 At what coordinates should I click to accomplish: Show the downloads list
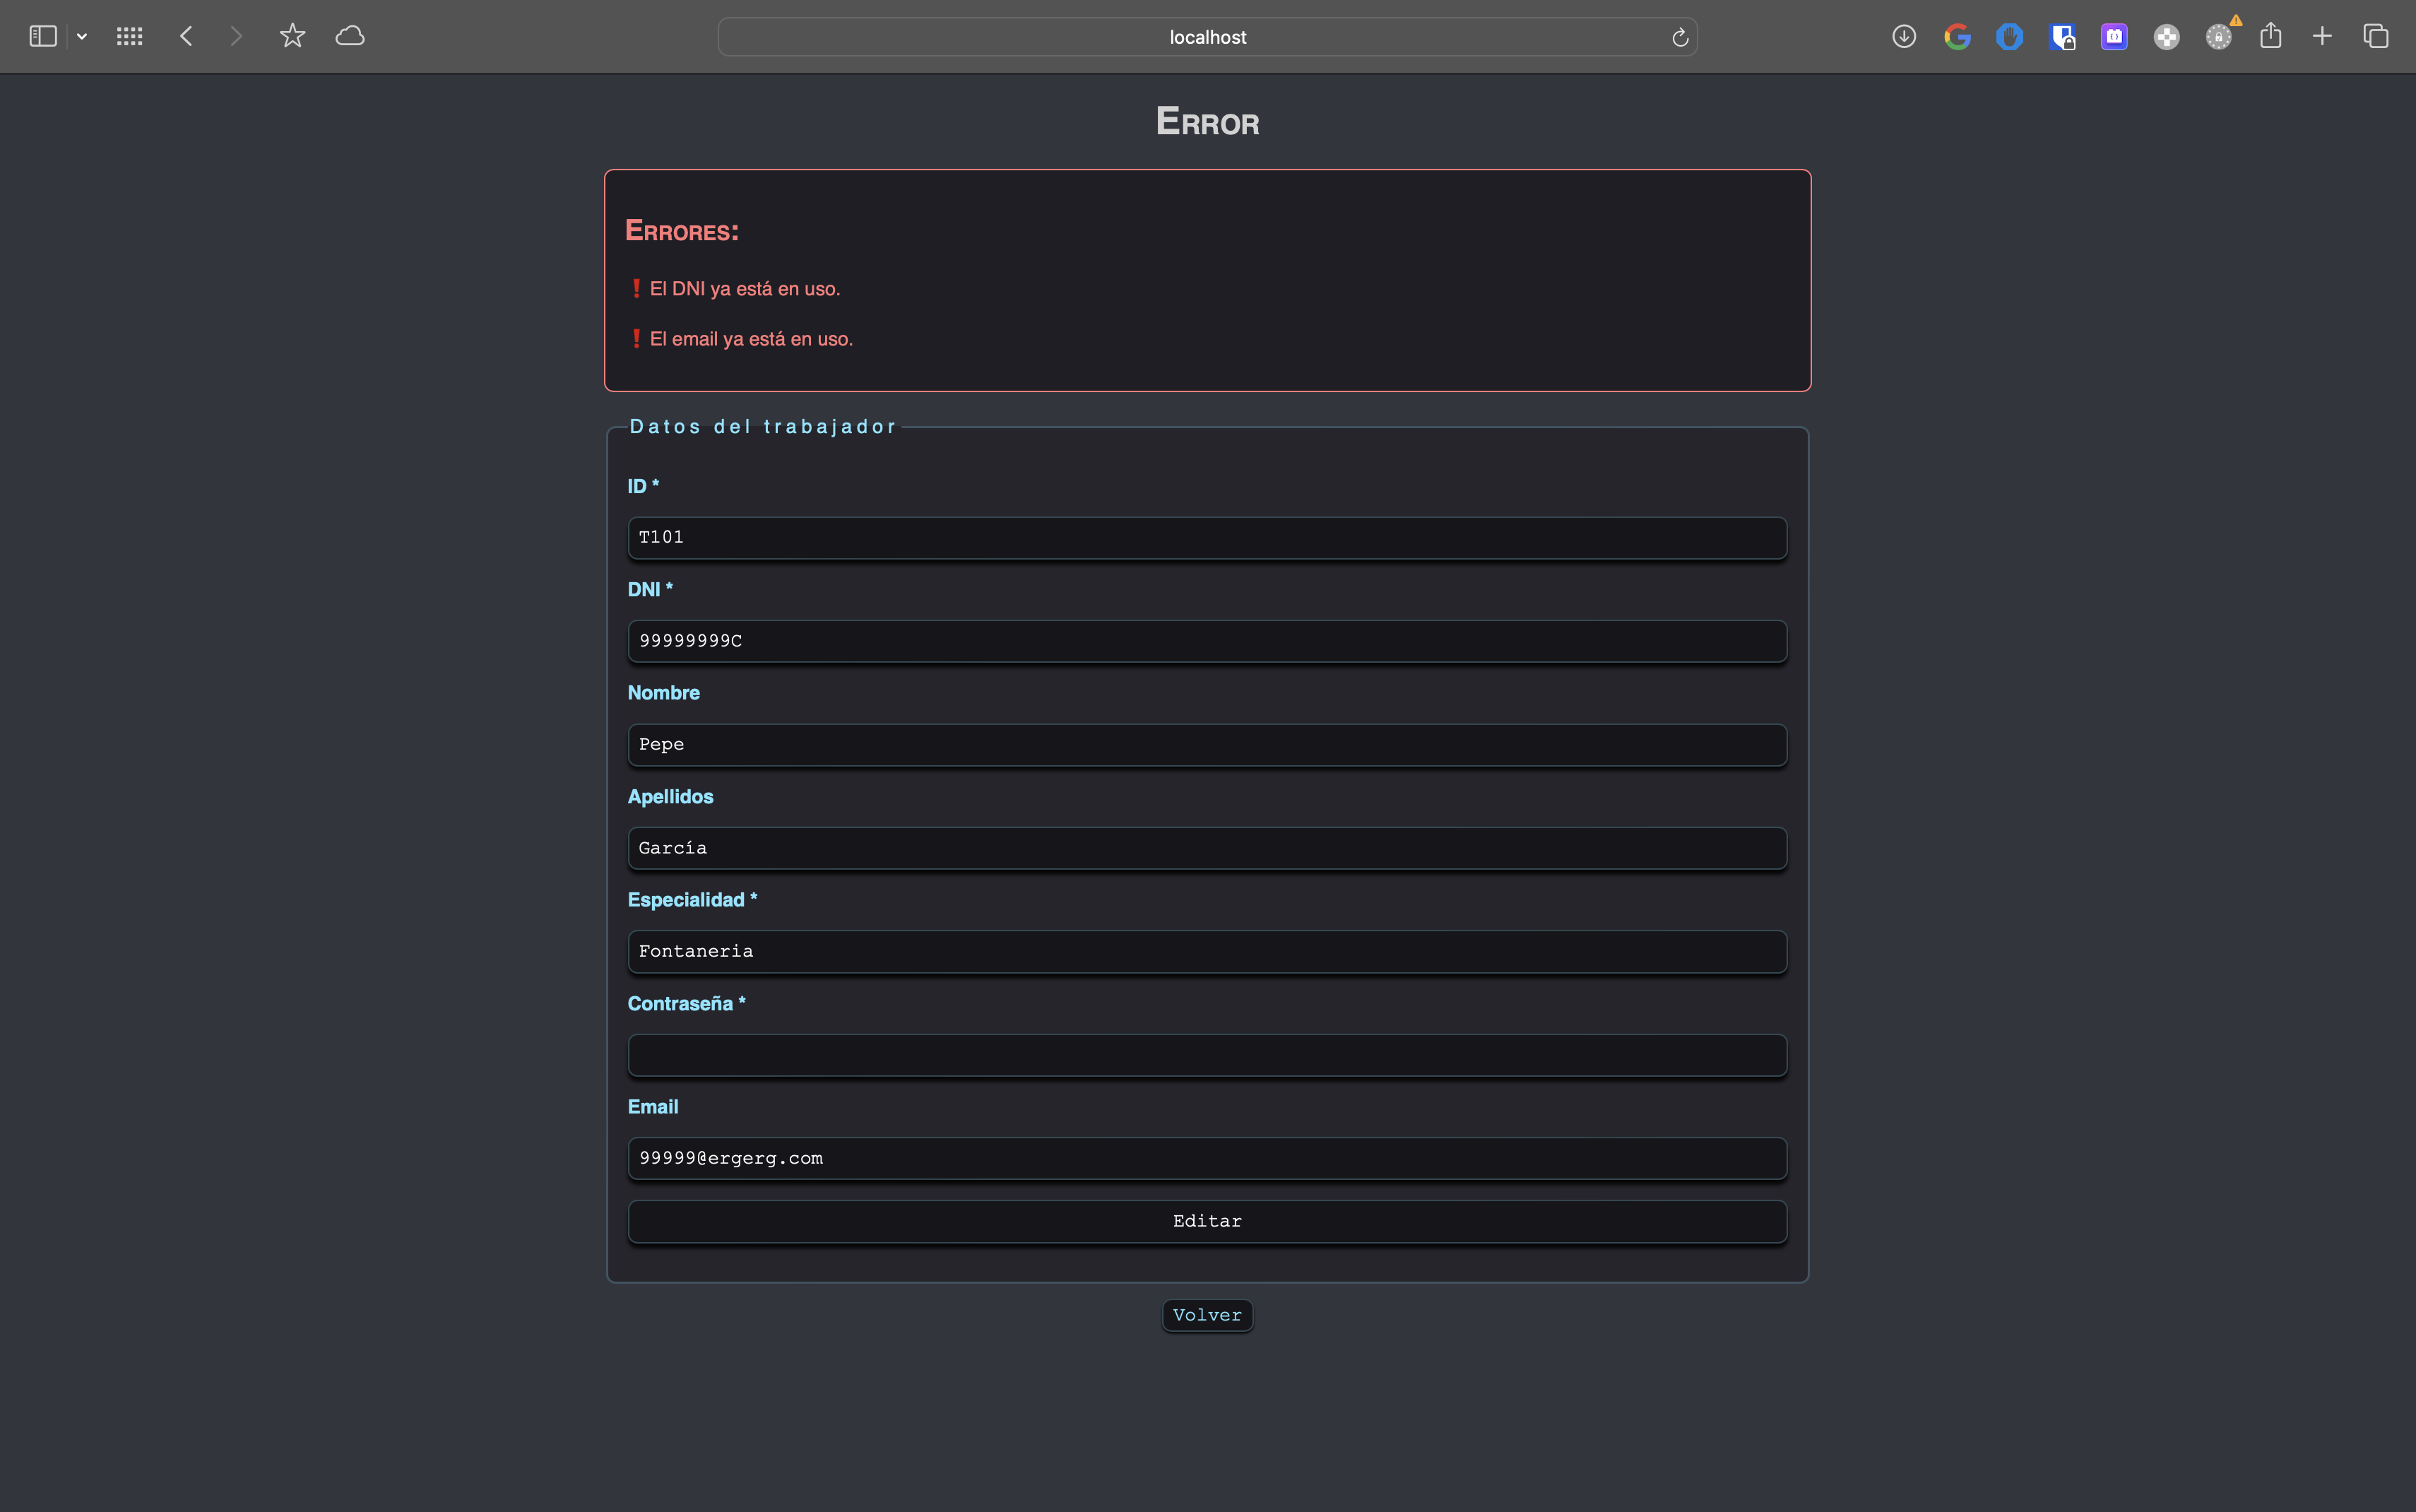pos(1905,37)
